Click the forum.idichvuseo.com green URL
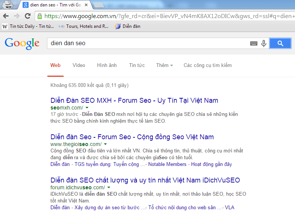The height and width of the screenshot is (216, 295). (x=78, y=187)
